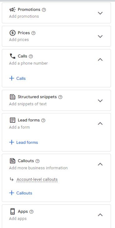
Task: View the help tooltip for Callouts
Action: (x=38, y=161)
